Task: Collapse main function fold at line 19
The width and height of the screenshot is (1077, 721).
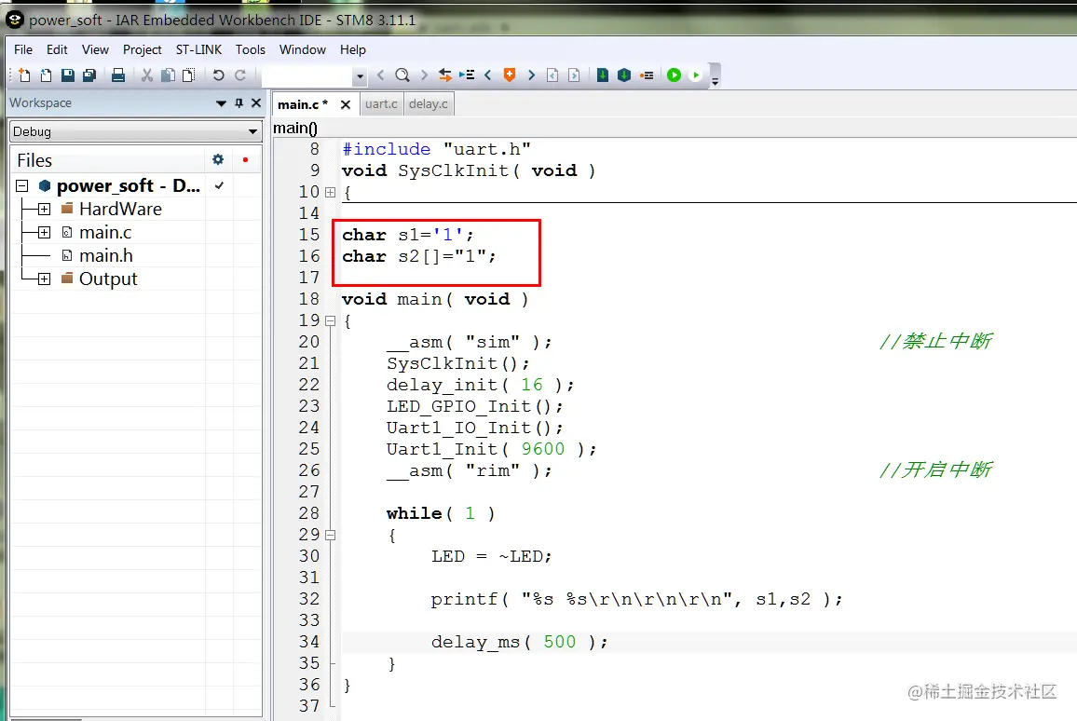Action: click(x=331, y=320)
